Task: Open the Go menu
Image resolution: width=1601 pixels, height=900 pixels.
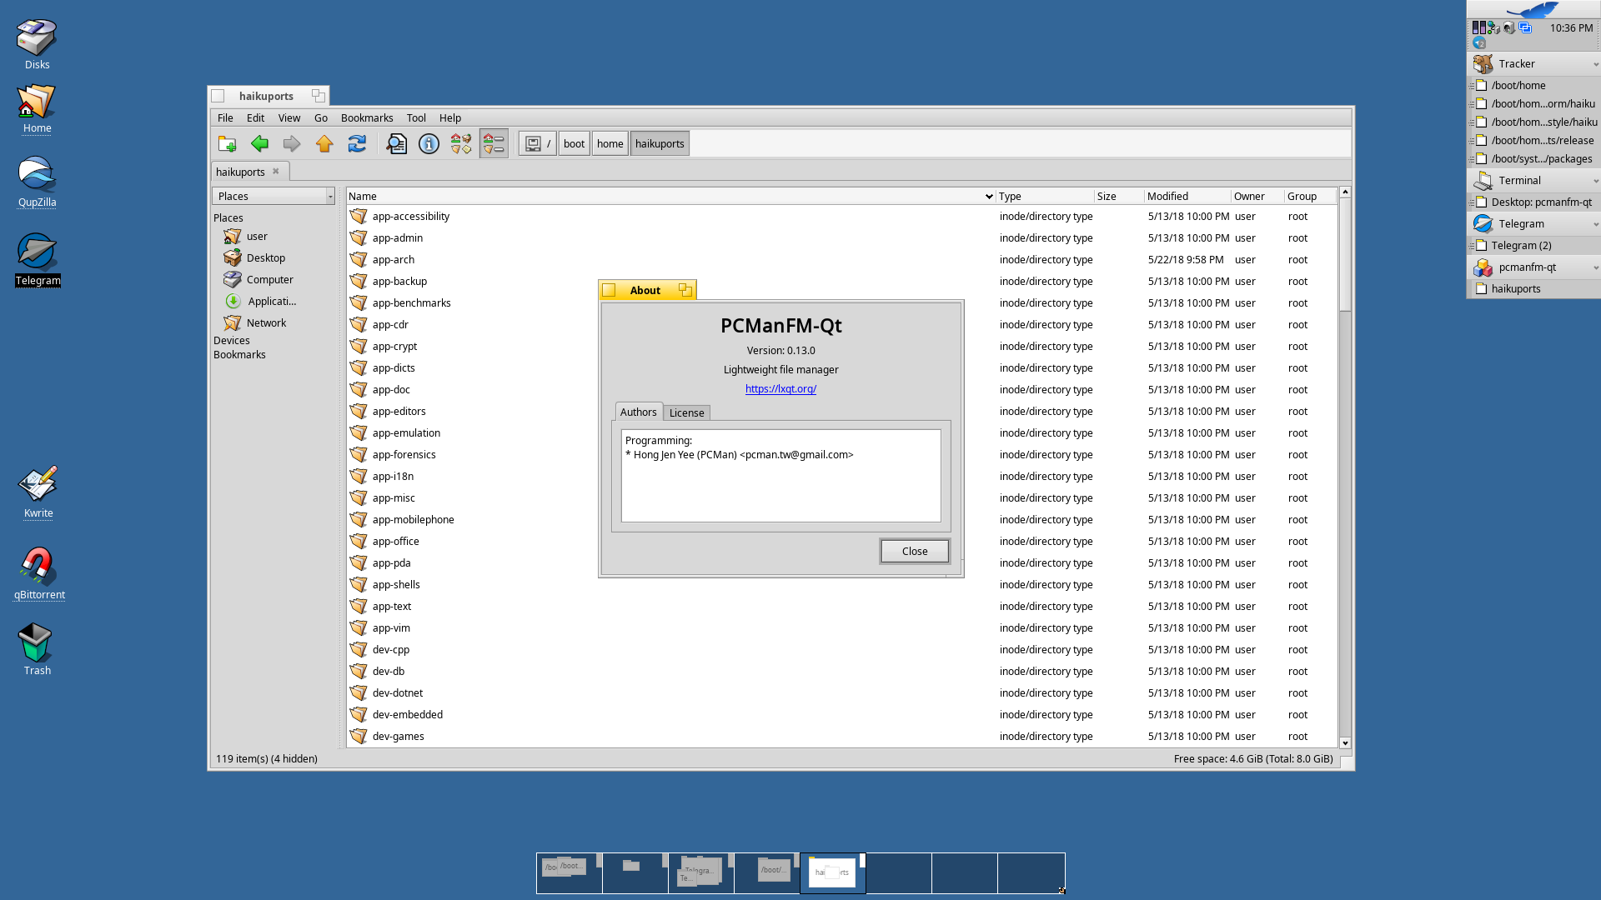Action: (x=321, y=117)
